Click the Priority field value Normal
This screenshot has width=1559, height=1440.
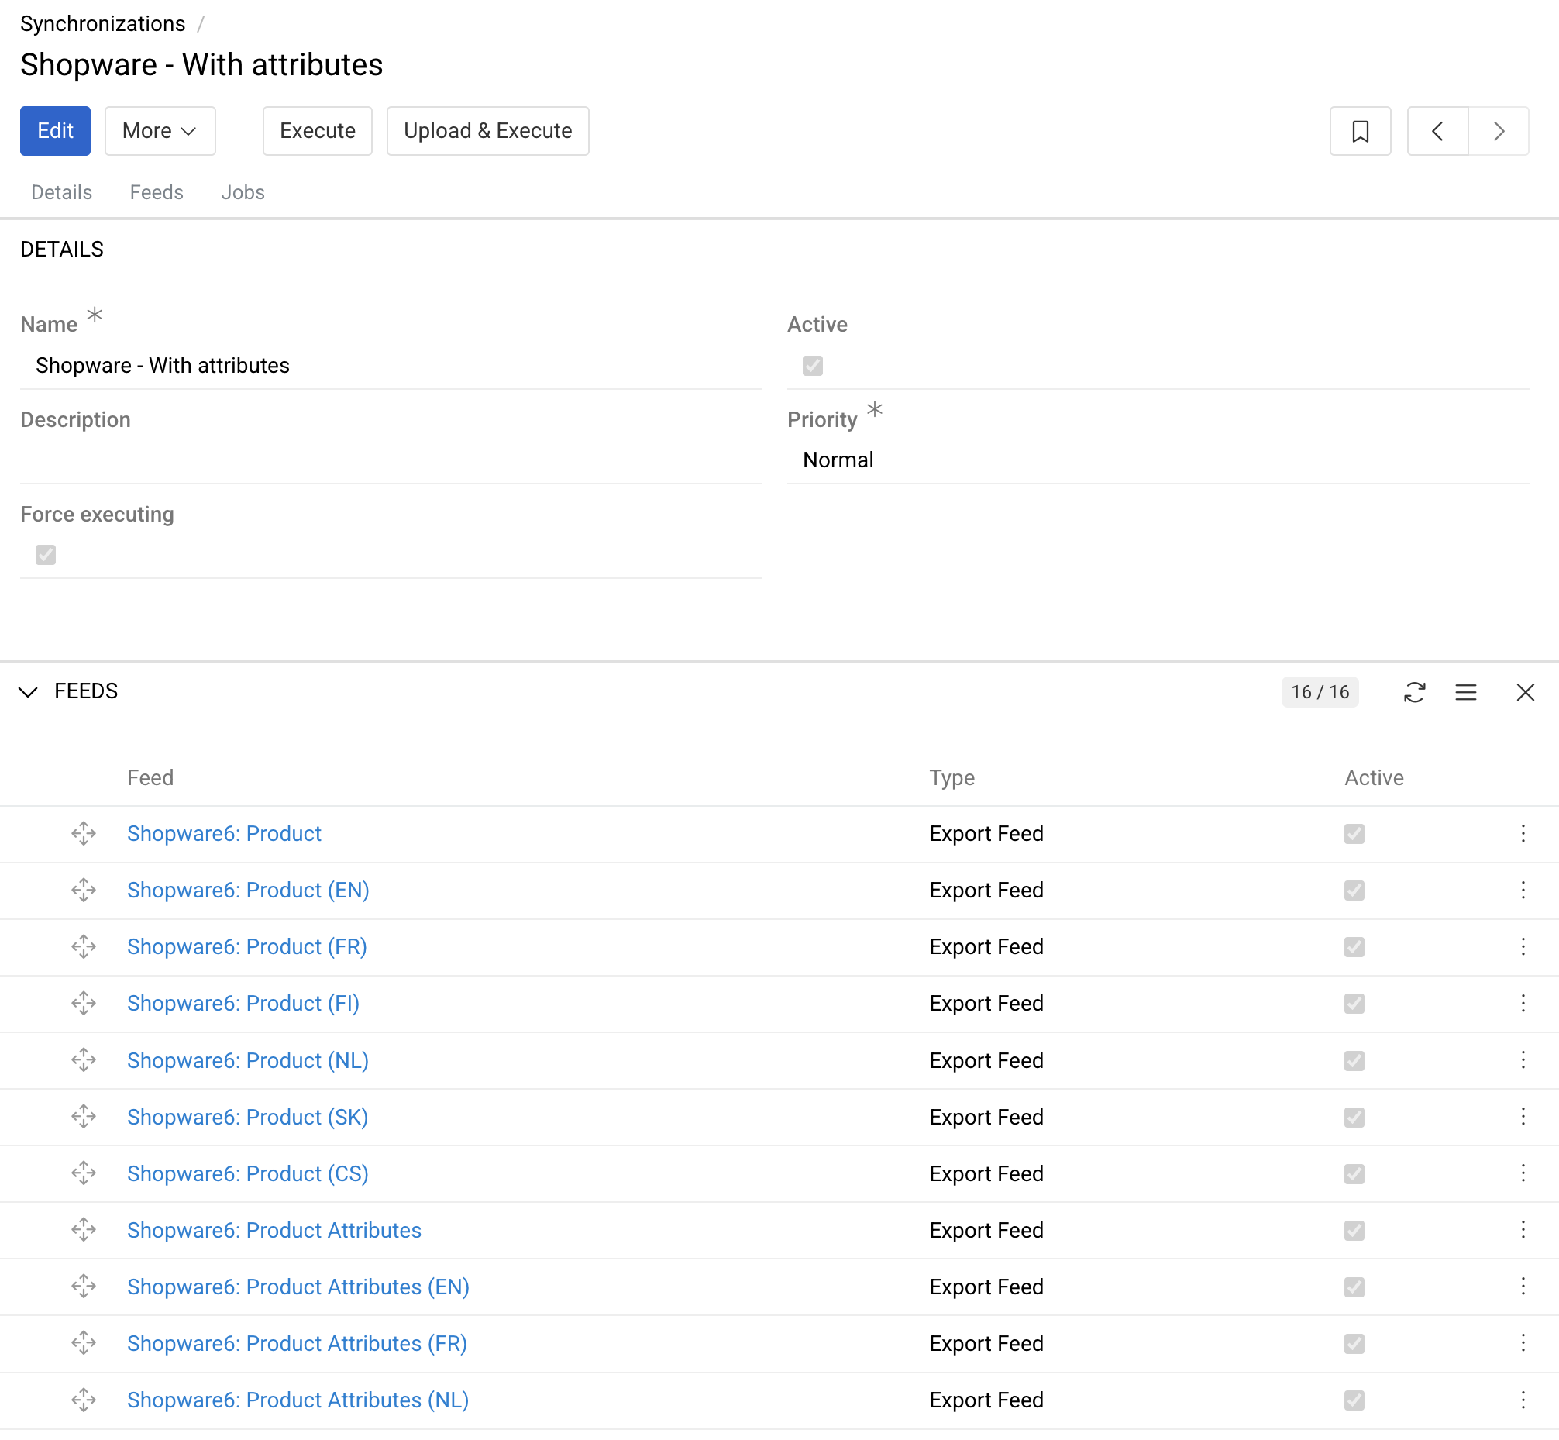coord(838,460)
